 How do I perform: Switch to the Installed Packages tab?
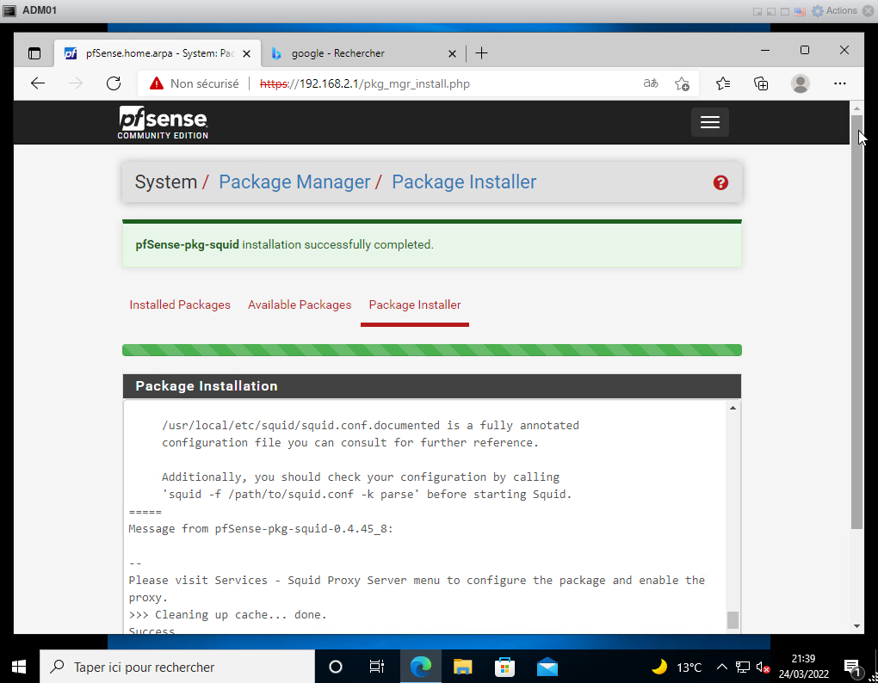pos(180,305)
